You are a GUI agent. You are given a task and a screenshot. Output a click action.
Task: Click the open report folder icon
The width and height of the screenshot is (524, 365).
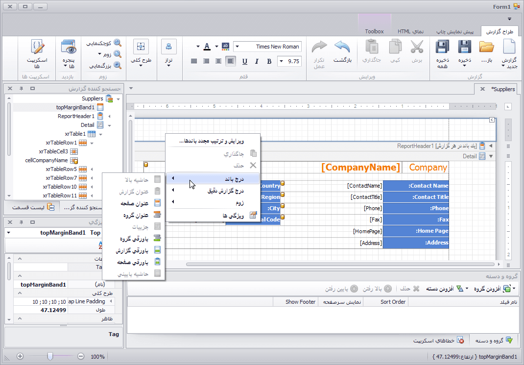486,48
